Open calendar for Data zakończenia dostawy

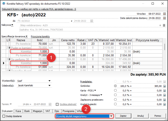164,18
